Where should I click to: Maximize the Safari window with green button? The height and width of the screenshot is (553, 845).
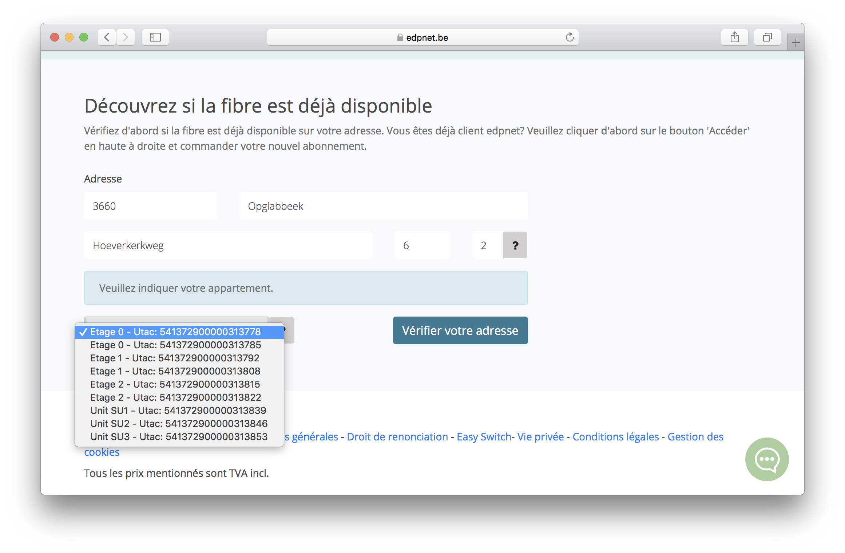click(x=84, y=37)
